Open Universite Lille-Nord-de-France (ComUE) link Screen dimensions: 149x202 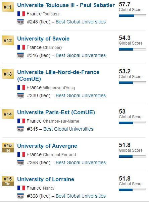pyautogui.click(x=58, y=75)
